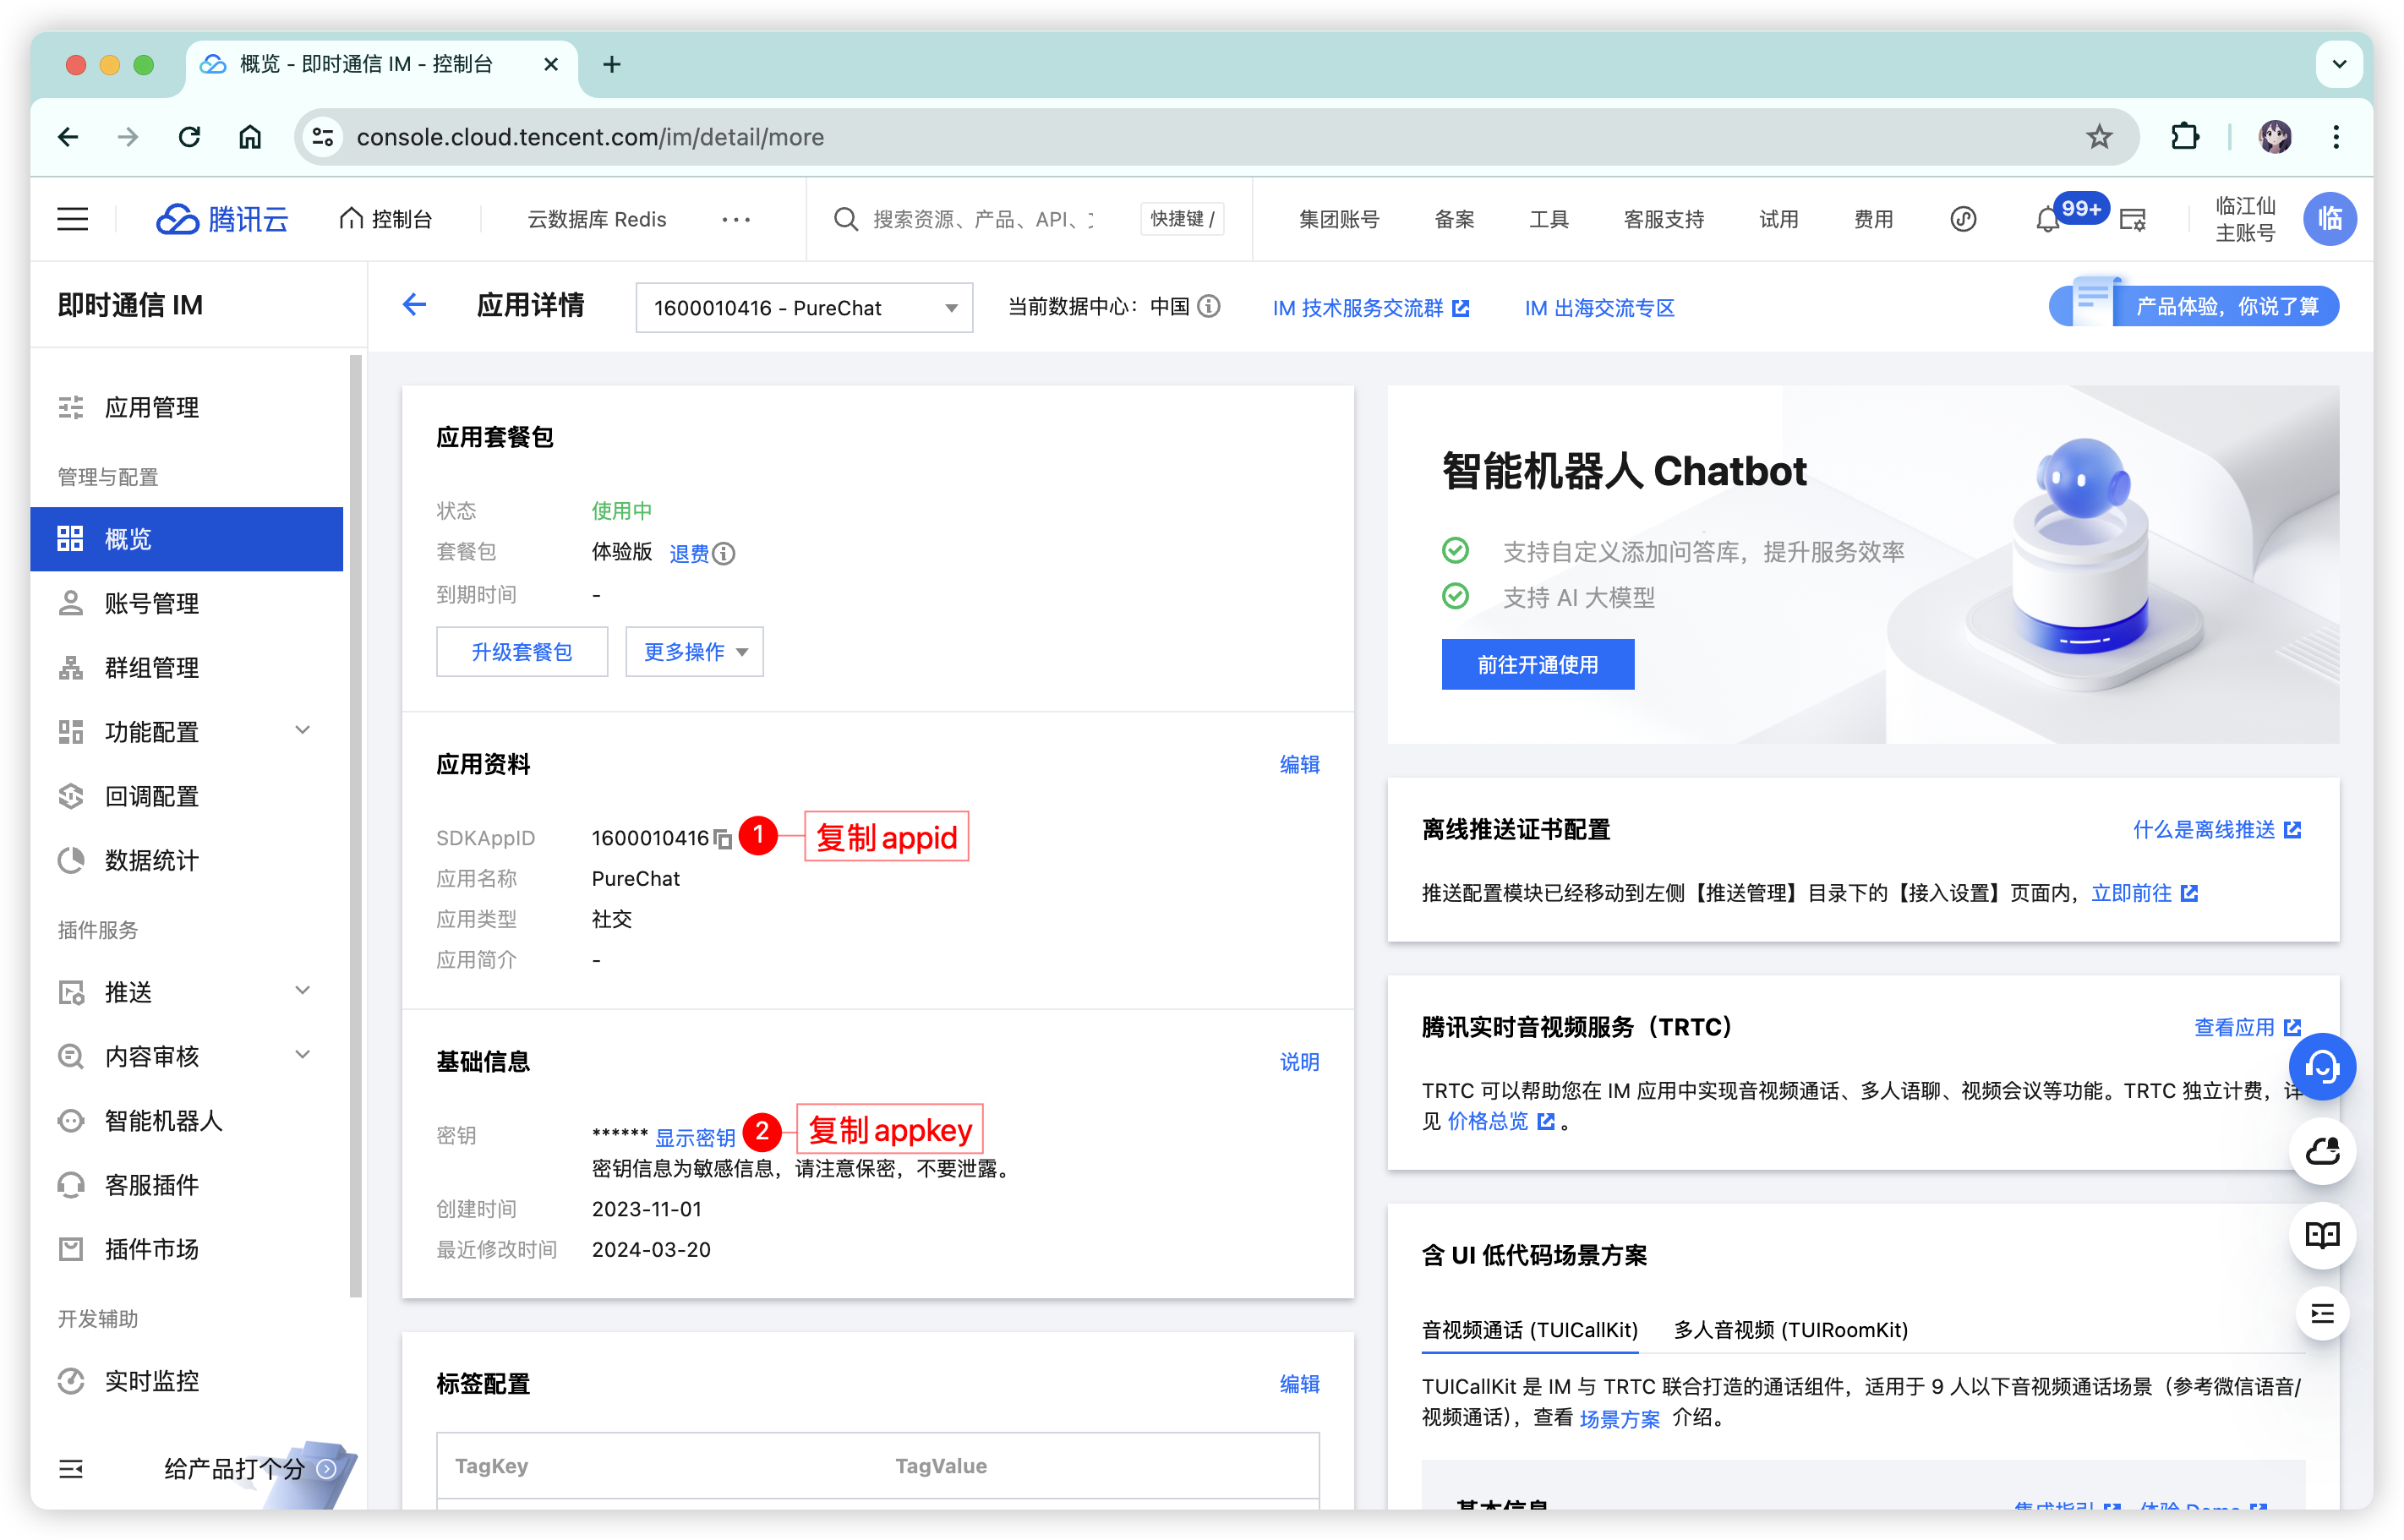This screenshot has height=1540, width=2404.
Task: Open IM 技术服务交流群 link
Action: point(1370,308)
